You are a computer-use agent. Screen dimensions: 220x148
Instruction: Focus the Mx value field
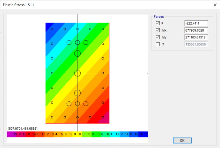point(196,30)
